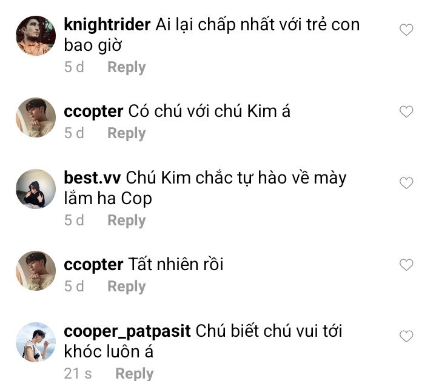
Task: Open knightrider's profile picture
Action: coord(36,36)
